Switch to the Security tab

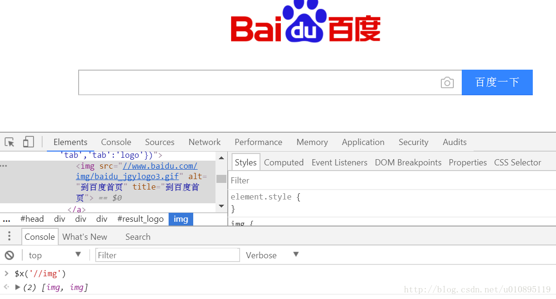click(413, 142)
